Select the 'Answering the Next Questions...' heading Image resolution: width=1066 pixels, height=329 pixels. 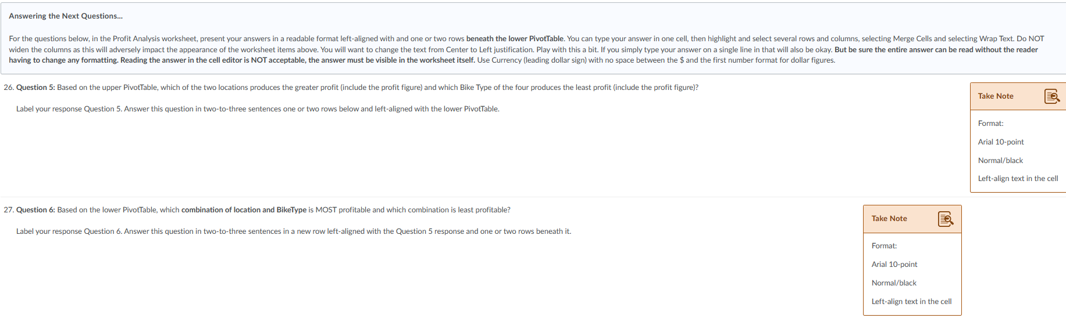(66, 16)
